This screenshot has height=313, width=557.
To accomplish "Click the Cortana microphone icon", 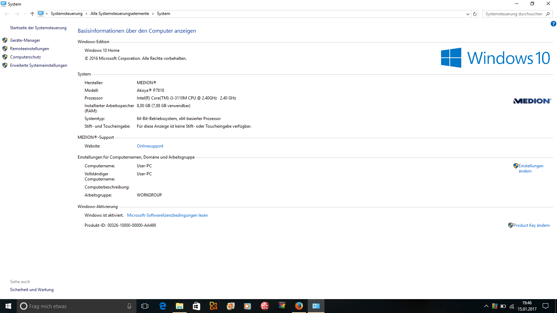I will (130, 306).
